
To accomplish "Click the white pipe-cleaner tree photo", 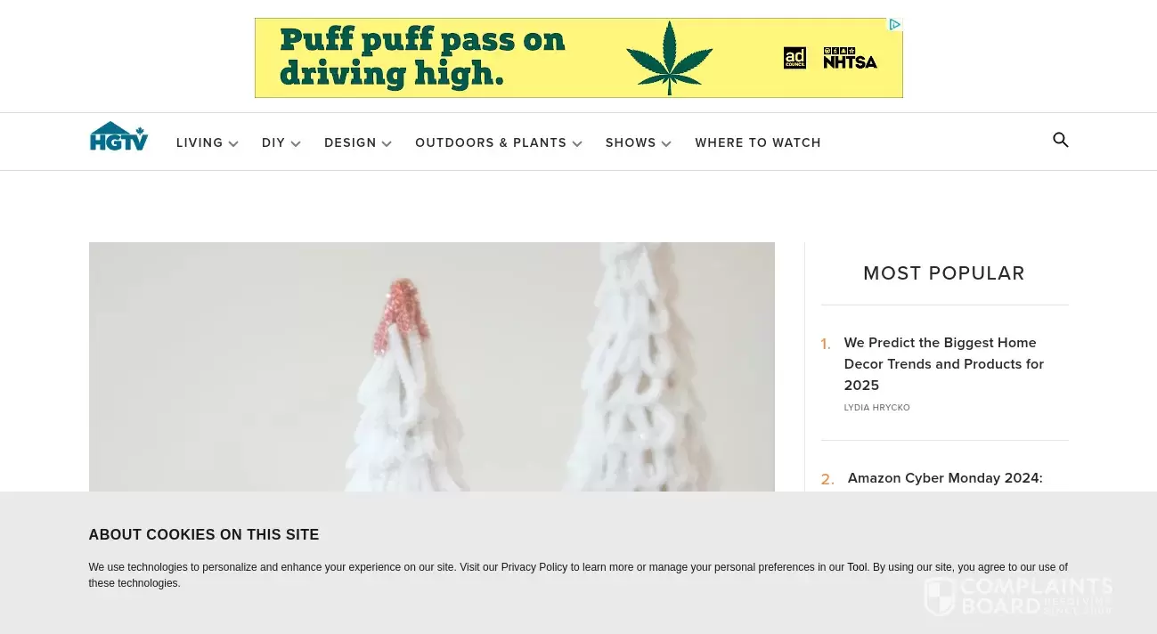I will [432, 367].
